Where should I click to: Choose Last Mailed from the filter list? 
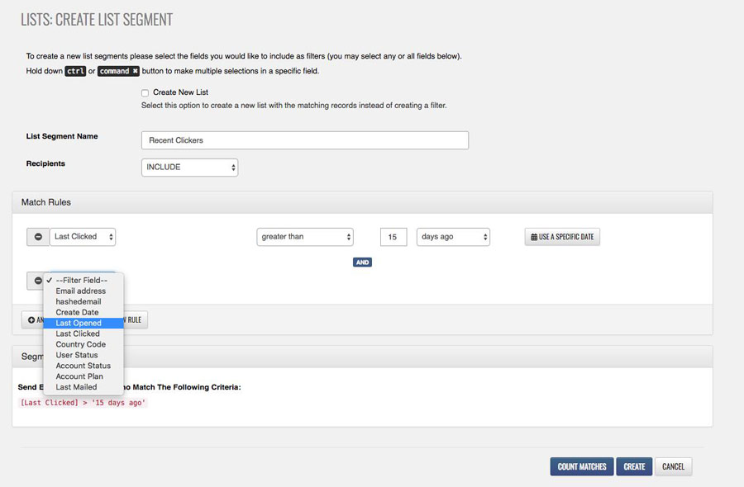point(76,387)
